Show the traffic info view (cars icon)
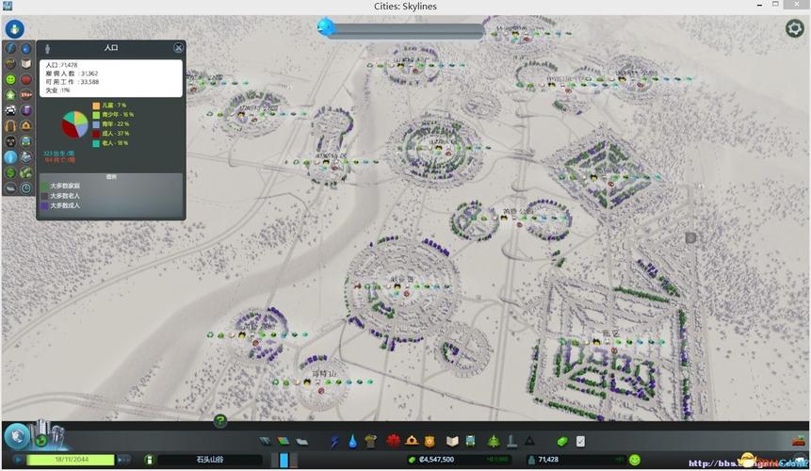The image size is (811, 471). (11, 110)
